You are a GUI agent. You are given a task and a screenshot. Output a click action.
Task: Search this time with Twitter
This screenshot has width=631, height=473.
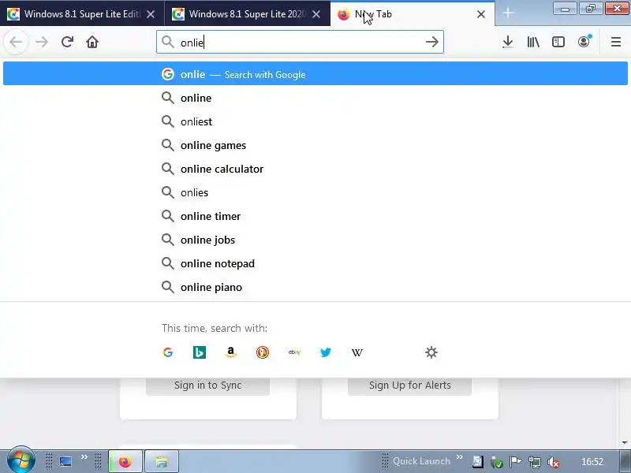[326, 352]
